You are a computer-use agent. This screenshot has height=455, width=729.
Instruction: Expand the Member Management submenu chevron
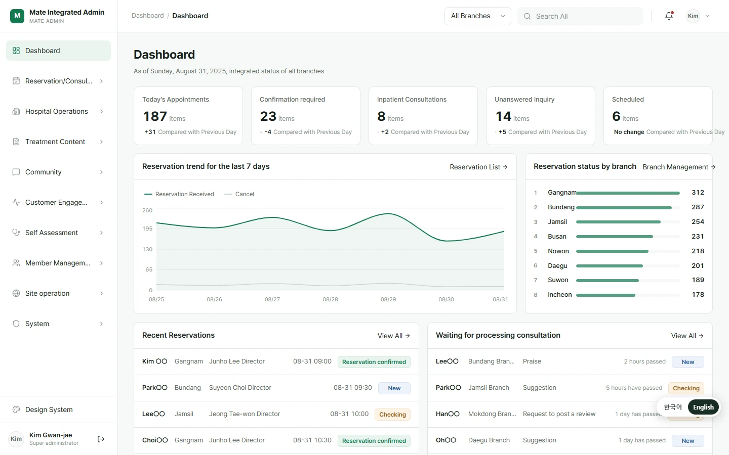(x=101, y=263)
